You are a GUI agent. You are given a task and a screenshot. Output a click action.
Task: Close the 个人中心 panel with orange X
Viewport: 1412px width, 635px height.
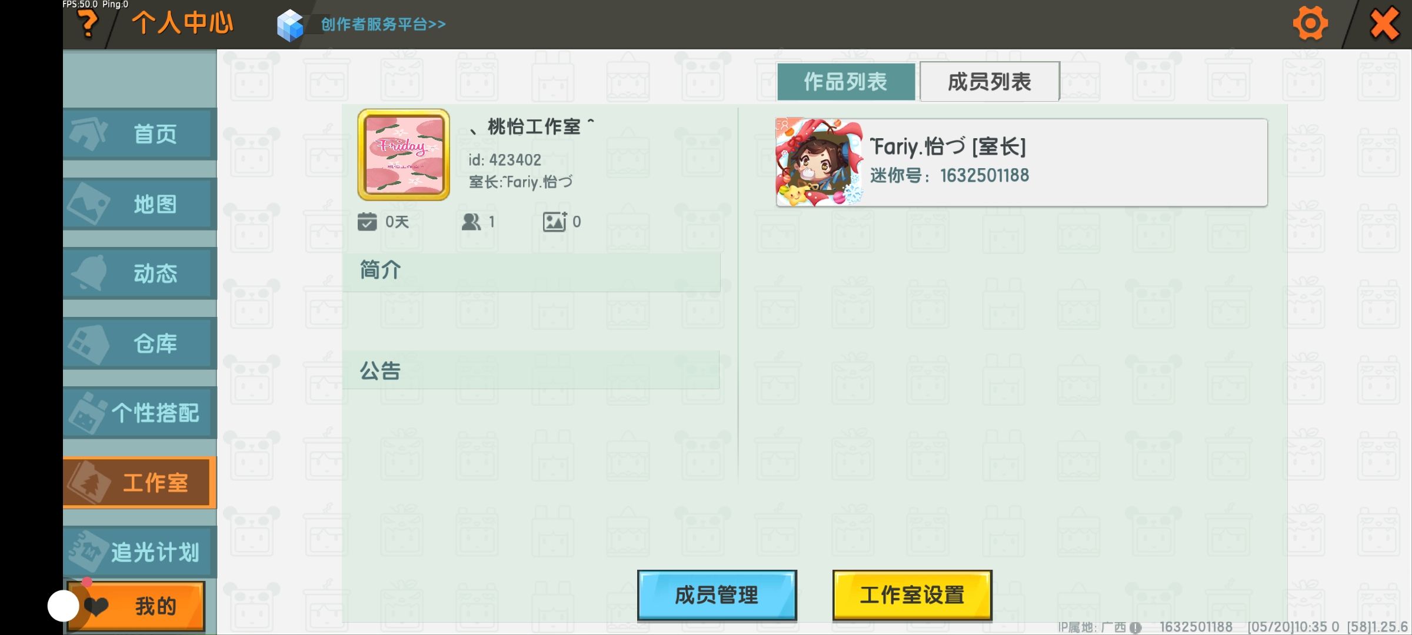click(x=1384, y=24)
